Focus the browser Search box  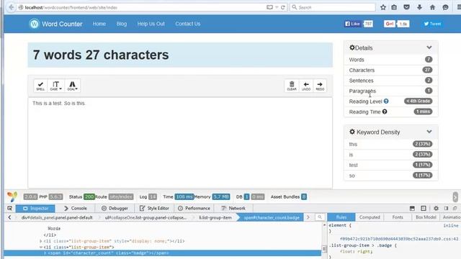coord(333,7)
